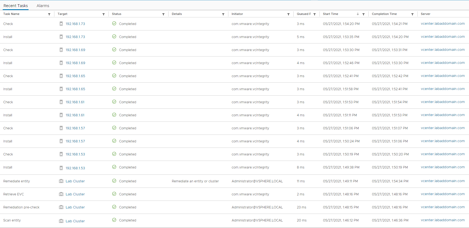Open filter for Queued For column
The height and width of the screenshot is (228, 469).
click(x=315, y=14)
